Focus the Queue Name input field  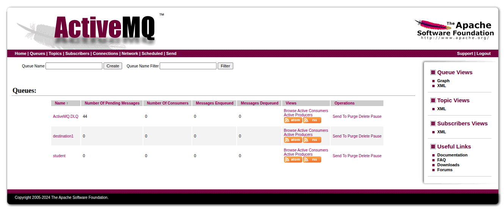(x=74, y=66)
